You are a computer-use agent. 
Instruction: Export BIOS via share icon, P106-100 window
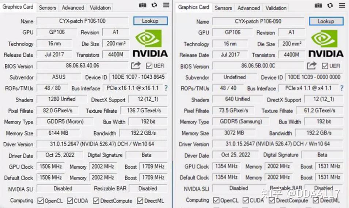136,65
